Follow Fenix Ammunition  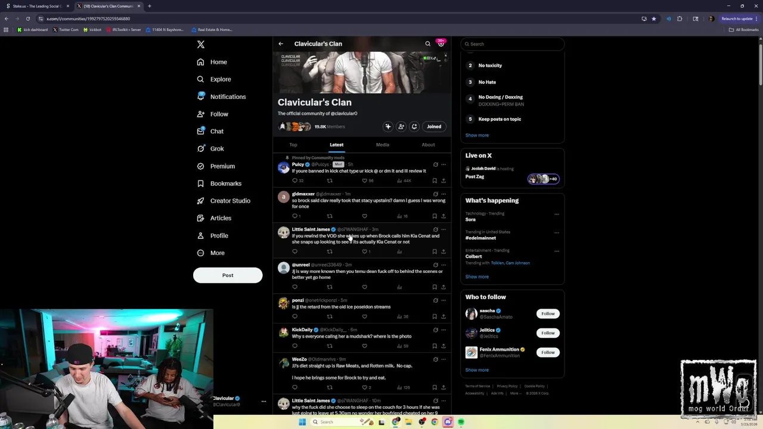tap(548, 352)
